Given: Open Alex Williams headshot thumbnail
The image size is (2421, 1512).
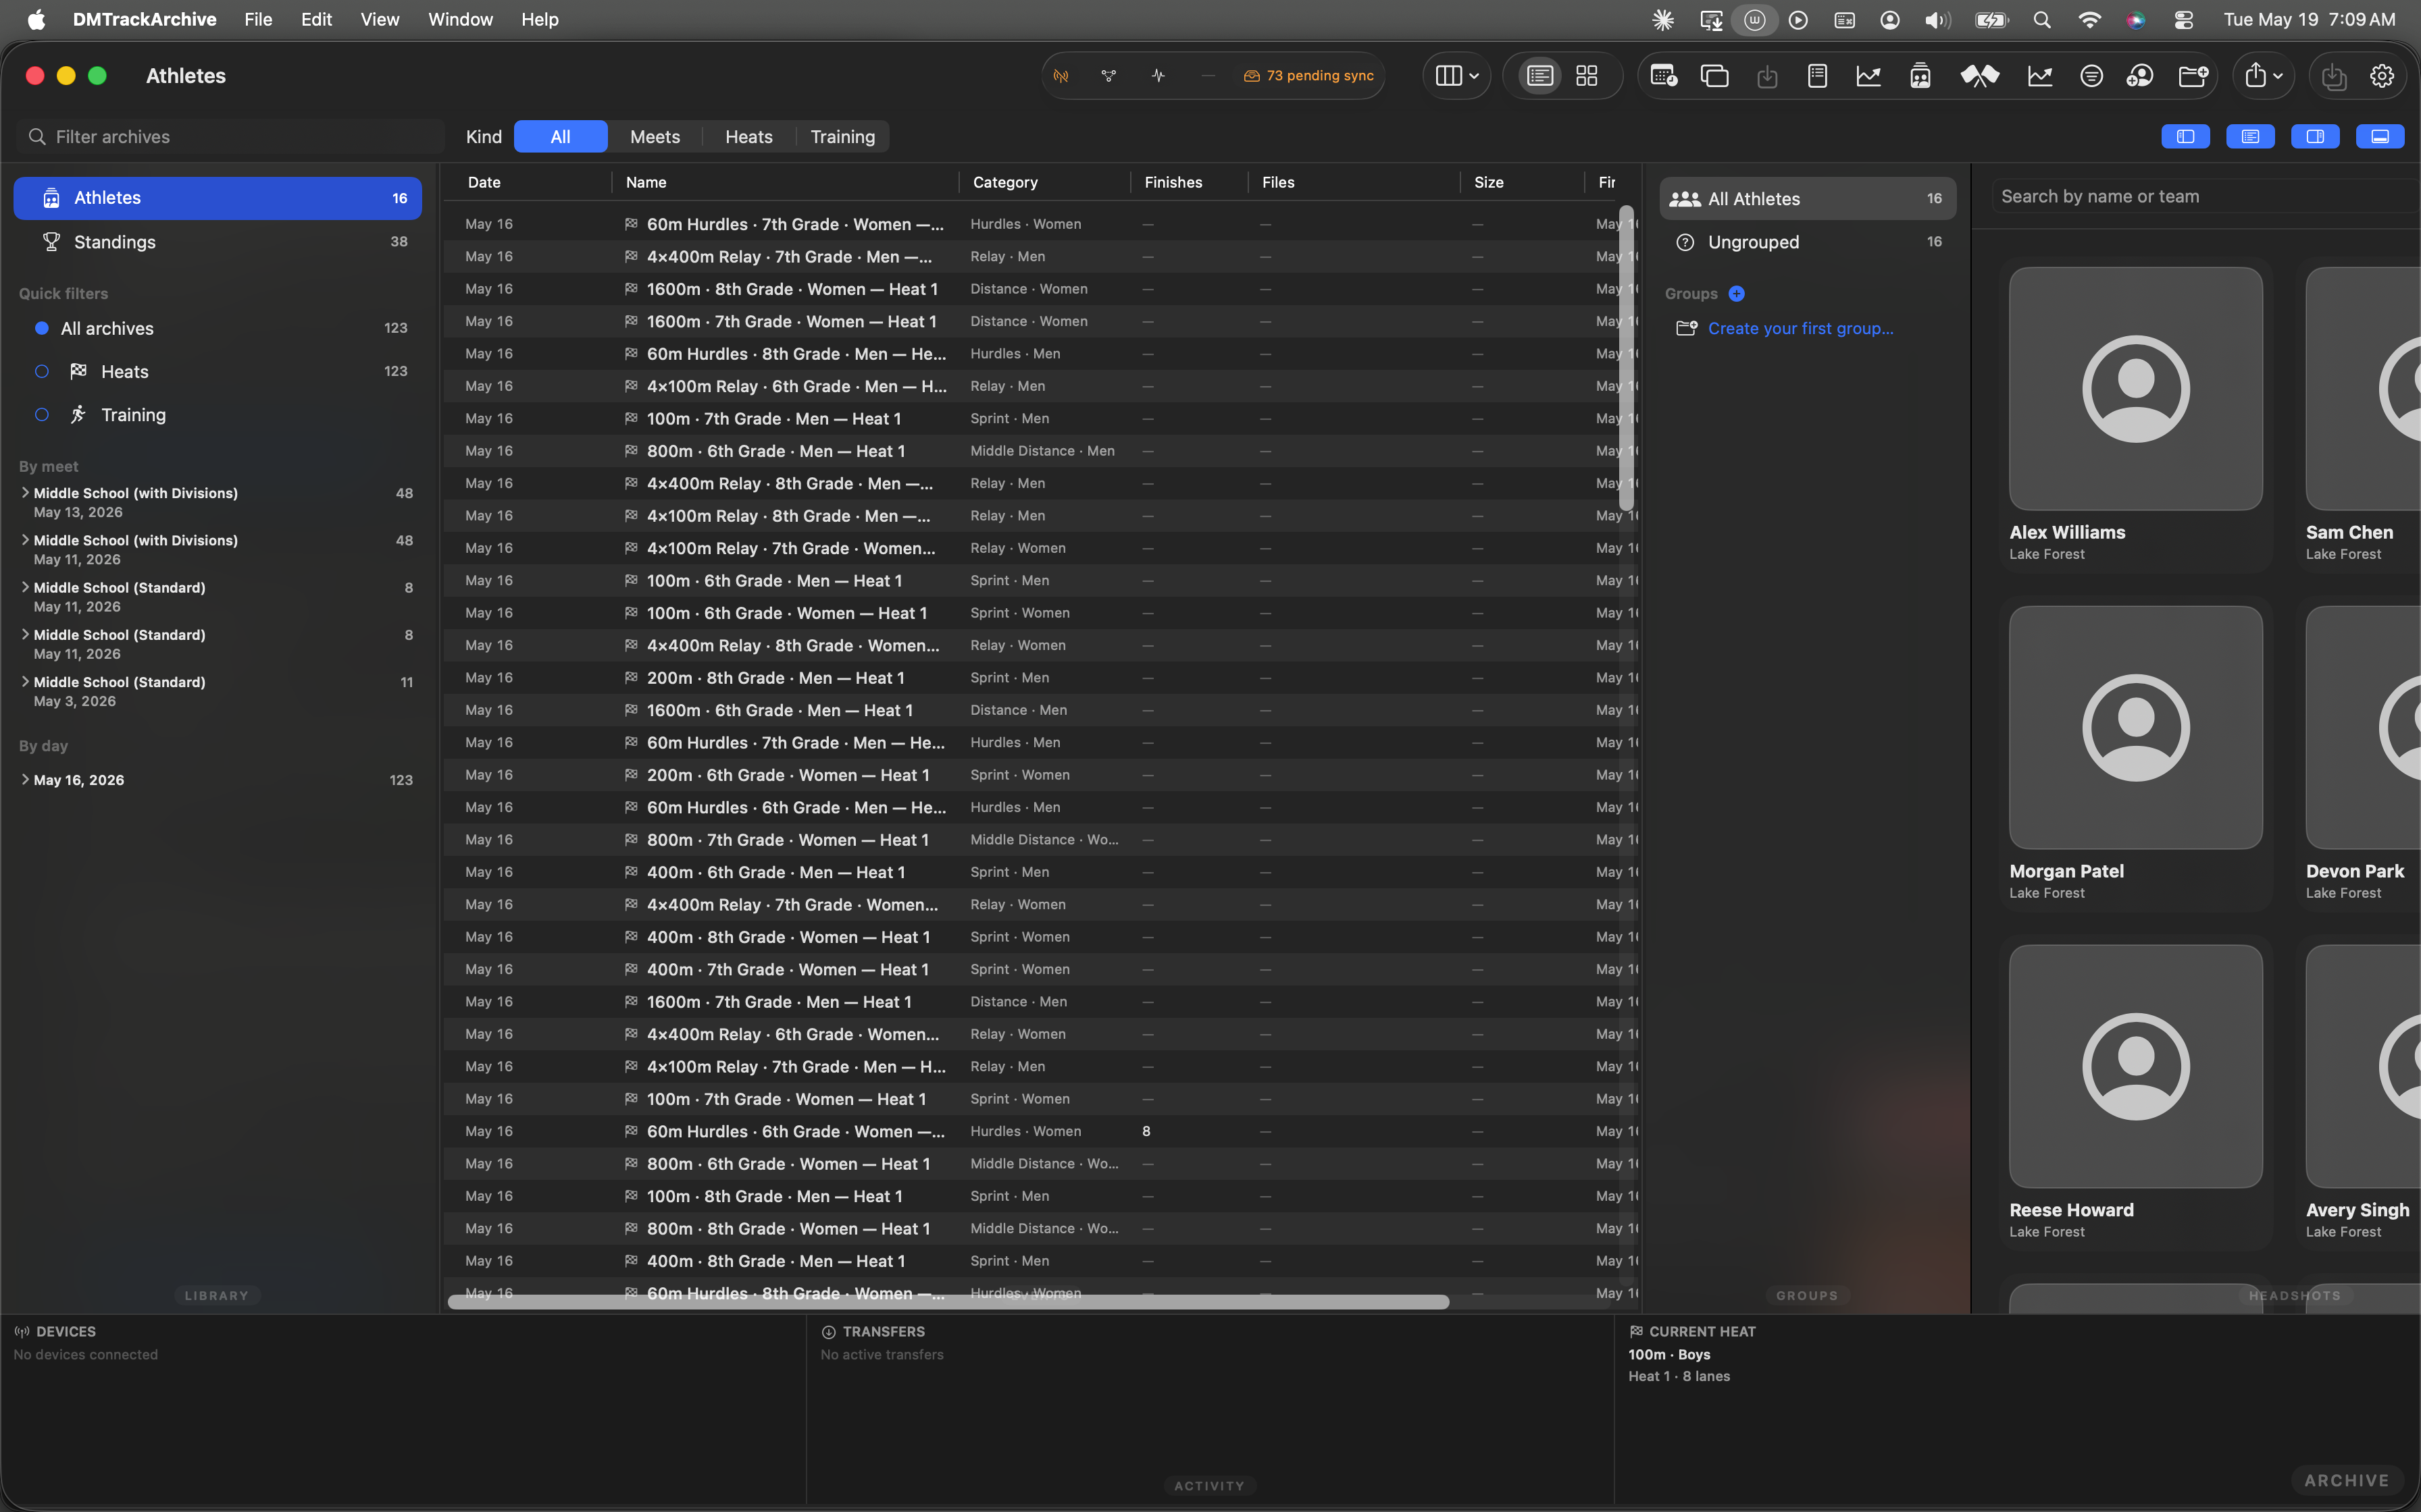Looking at the screenshot, I should click(2136, 389).
